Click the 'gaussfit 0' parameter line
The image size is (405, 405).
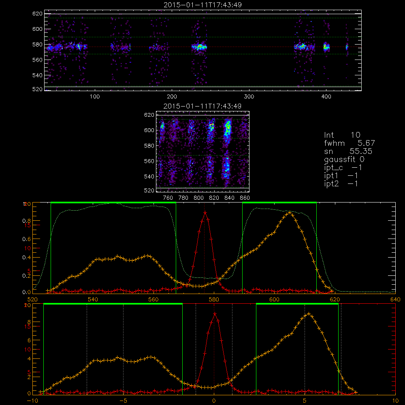(344, 159)
